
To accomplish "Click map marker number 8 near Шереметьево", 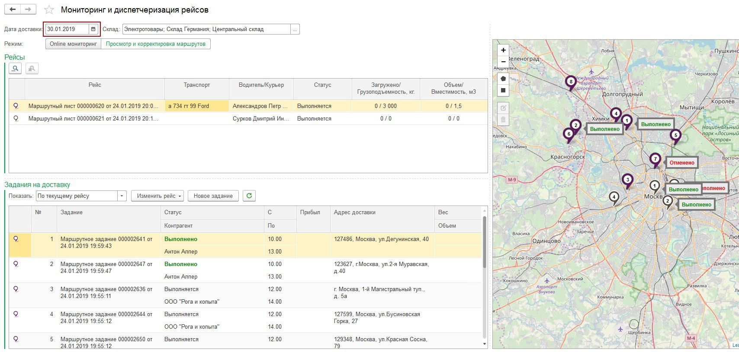I will tap(571, 82).
